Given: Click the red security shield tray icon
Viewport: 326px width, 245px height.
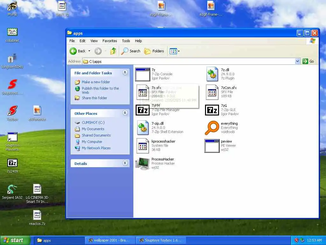Looking at the screenshot, I should [x=297, y=241].
